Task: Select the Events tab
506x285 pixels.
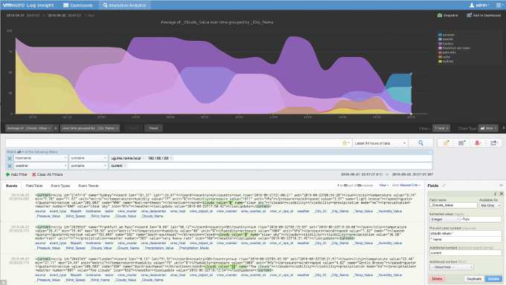Action: [x=12, y=186]
